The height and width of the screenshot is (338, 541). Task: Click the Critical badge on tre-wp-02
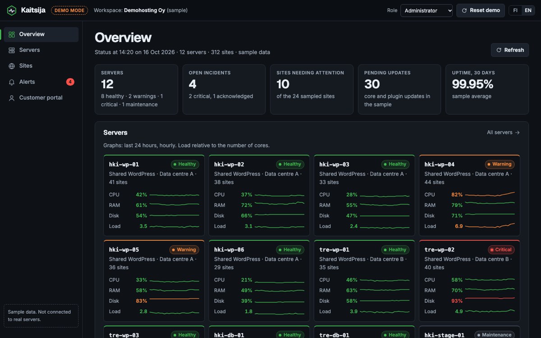click(x=501, y=250)
